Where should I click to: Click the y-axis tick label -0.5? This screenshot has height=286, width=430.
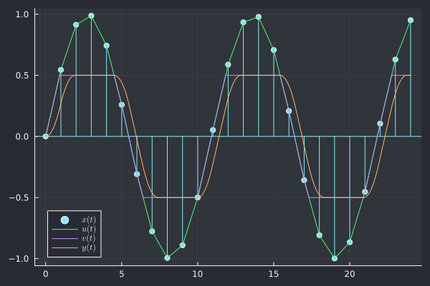(20, 197)
